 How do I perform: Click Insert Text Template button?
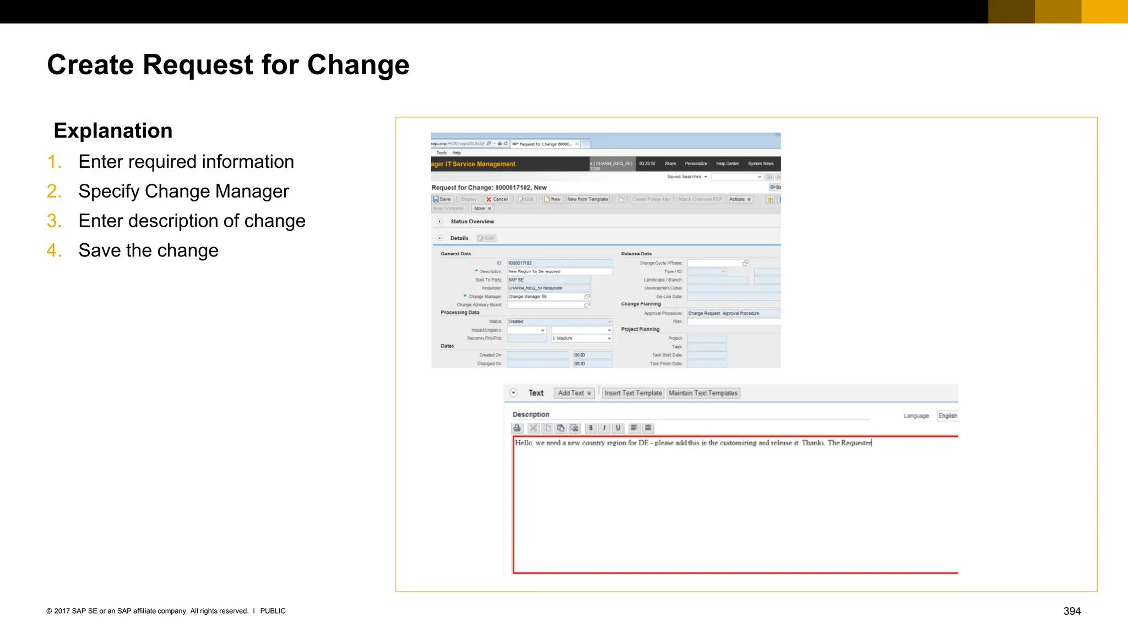point(633,393)
